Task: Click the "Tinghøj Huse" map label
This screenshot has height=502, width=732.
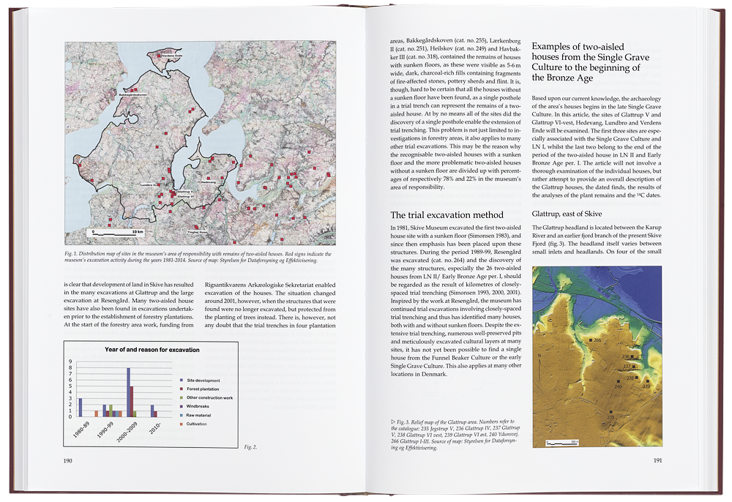Action: pyautogui.click(x=197, y=232)
